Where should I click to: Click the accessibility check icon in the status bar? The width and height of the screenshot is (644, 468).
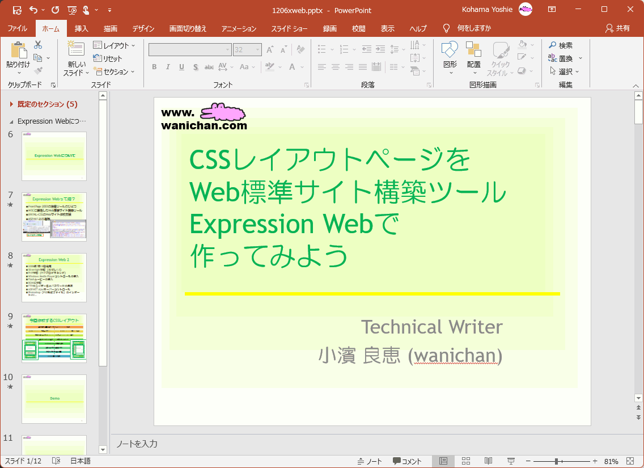tap(56, 461)
